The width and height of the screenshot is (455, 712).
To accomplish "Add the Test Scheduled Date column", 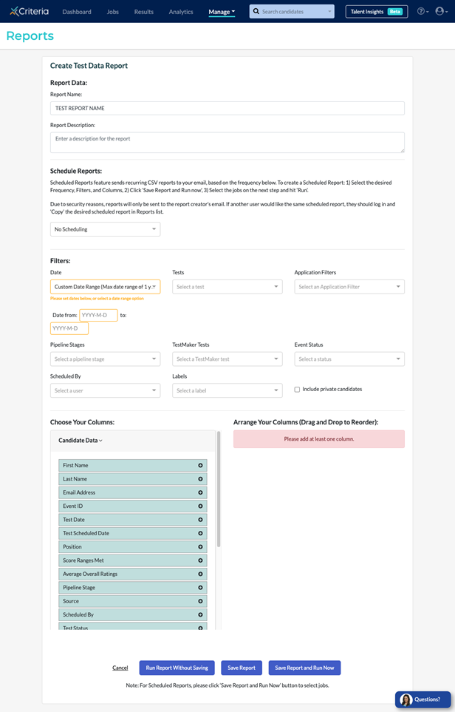I will coord(200,534).
